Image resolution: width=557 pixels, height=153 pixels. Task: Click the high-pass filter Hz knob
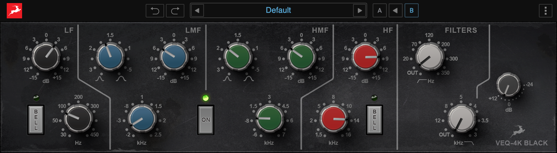click(429, 57)
